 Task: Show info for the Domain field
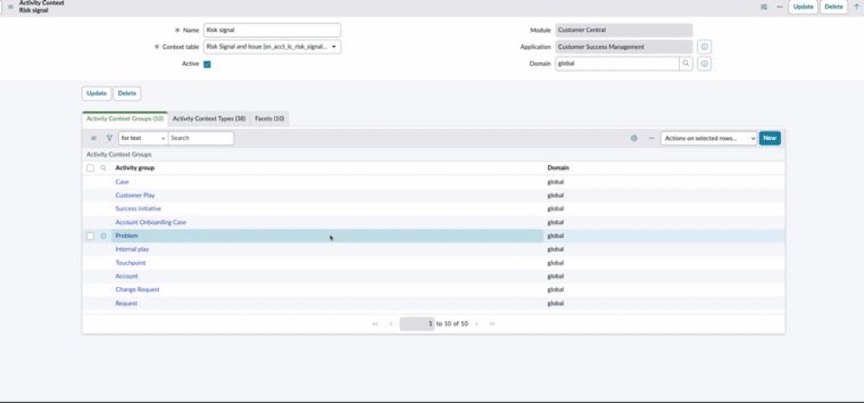704,63
